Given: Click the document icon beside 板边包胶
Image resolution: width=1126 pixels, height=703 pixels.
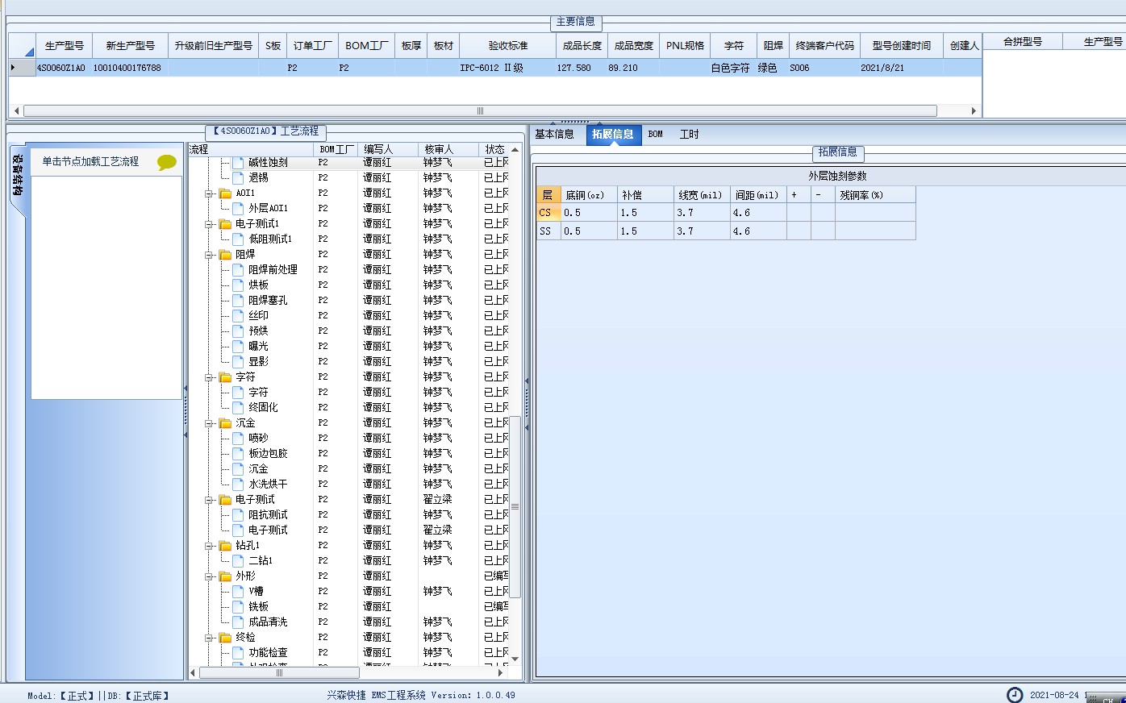Looking at the screenshot, I should pos(238,453).
